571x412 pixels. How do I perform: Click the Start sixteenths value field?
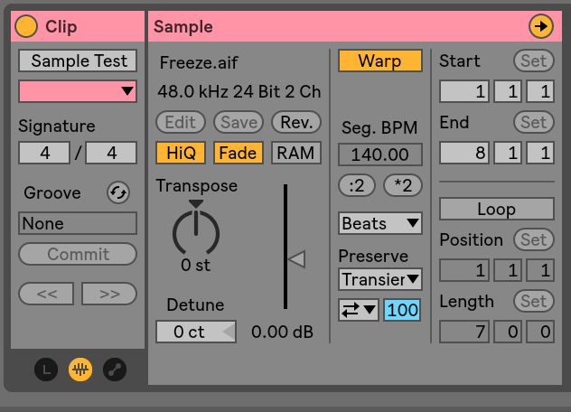click(540, 91)
